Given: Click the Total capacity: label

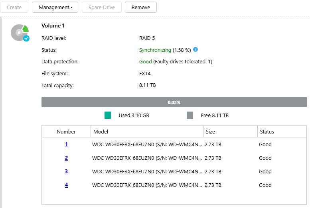Looking at the screenshot, I should click(57, 86).
